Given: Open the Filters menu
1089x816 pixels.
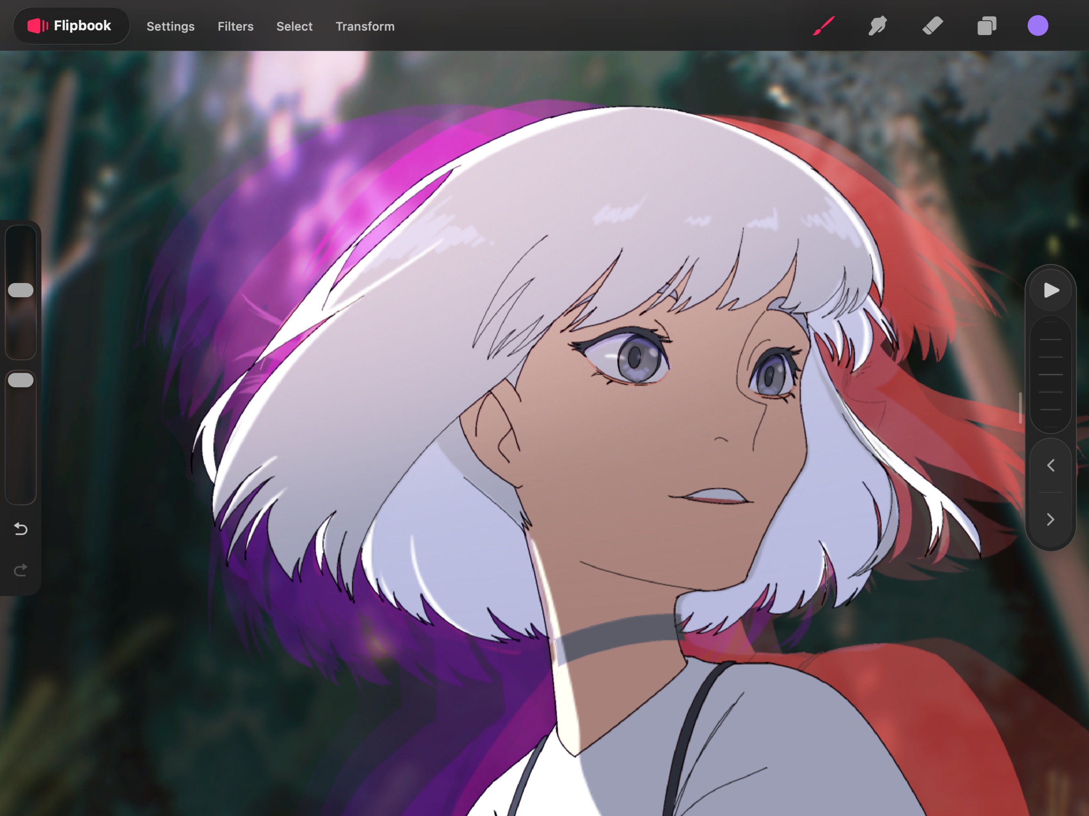Looking at the screenshot, I should coord(235,26).
